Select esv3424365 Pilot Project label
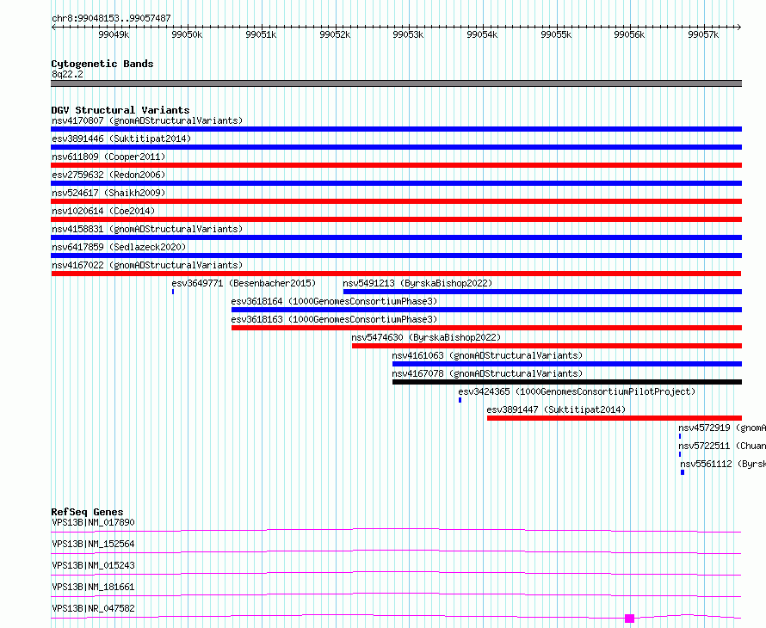Screen dimensions: 766x628 pos(577,391)
